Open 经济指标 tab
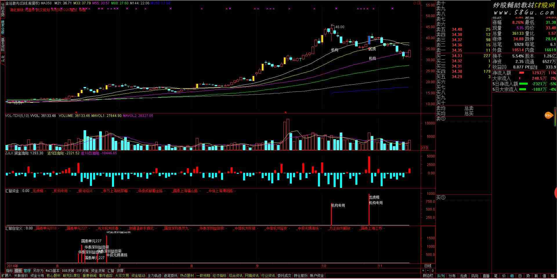 coord(219,276)
